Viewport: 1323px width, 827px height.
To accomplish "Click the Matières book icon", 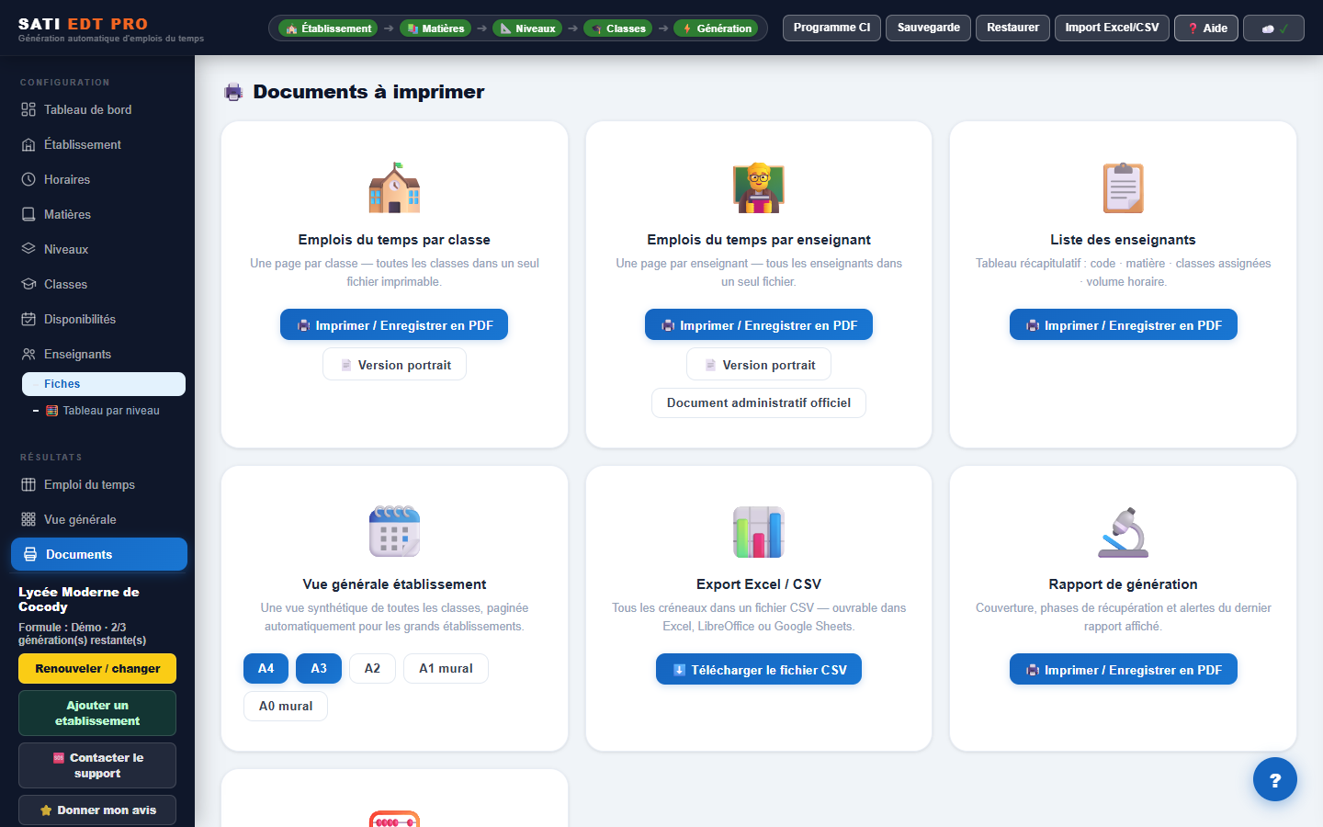I will pyautogui.click(x=28, y=214).
